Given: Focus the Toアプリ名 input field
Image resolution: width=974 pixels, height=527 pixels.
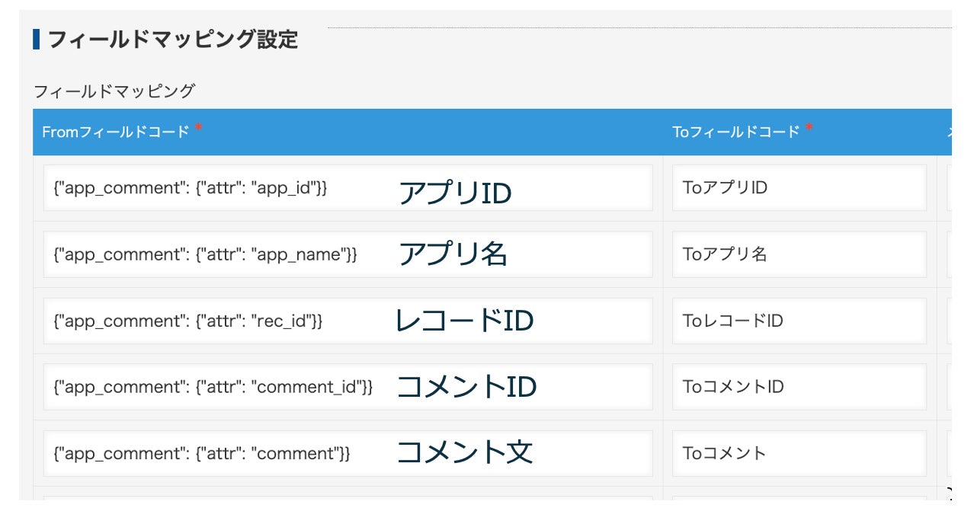Looking at the screenshot, I should coord(799,254).
